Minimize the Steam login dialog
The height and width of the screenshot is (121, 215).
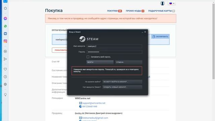[142, 32]
